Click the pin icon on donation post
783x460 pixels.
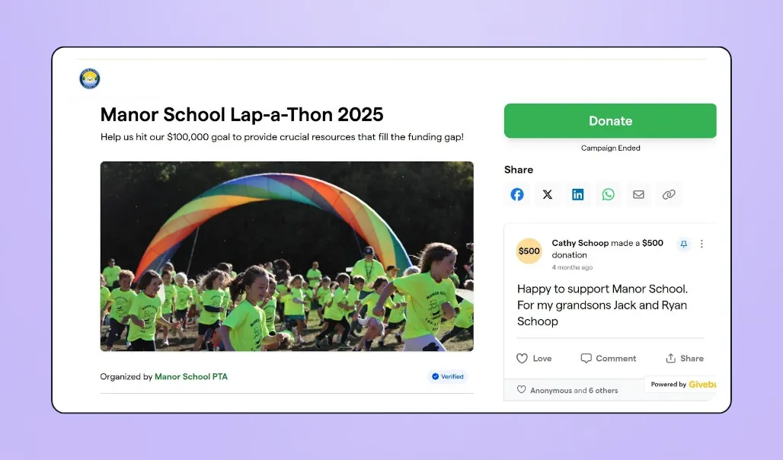point(684,244)
